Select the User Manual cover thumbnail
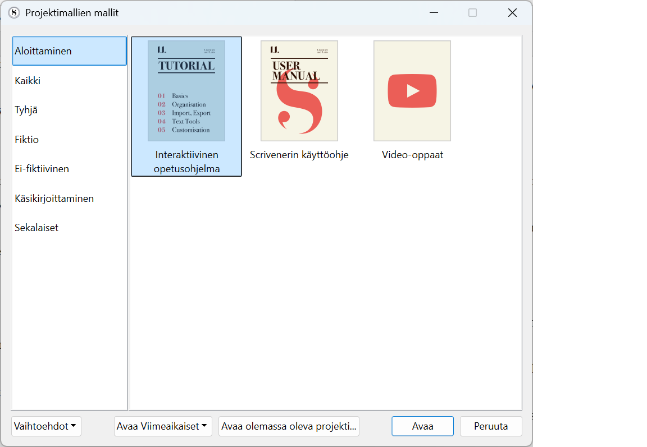Viewport: 647px width, 447px height. tap(299, 91)
